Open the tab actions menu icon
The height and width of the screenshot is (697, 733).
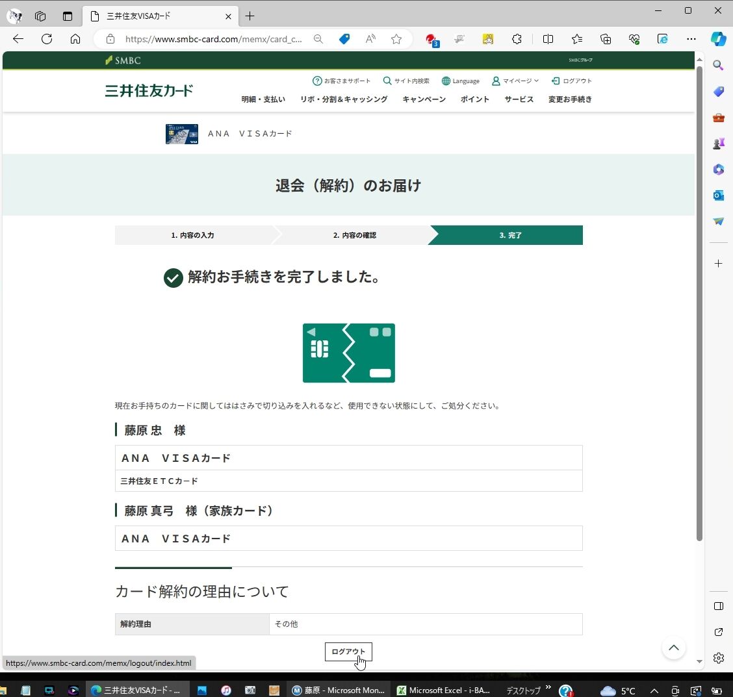(68, 16)
